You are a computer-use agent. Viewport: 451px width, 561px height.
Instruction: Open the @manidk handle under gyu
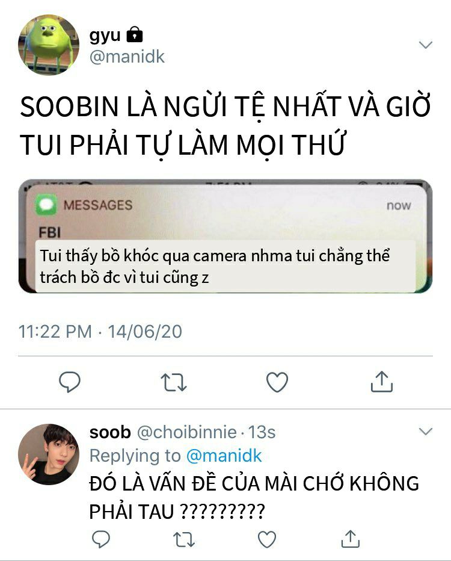click(127, 57)
